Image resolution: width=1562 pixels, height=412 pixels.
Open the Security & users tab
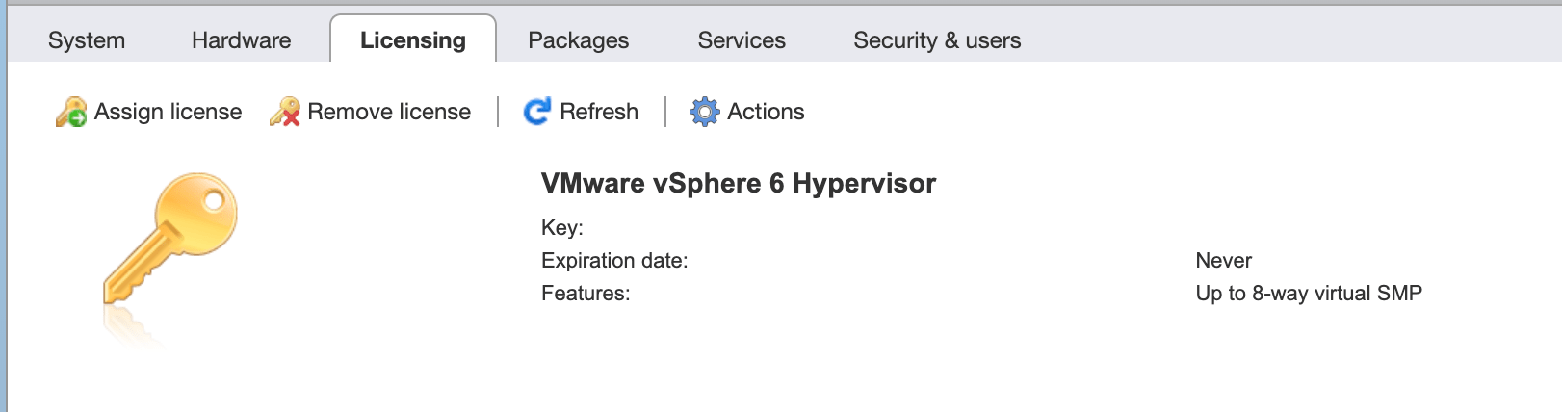click(x=937, y=40)
